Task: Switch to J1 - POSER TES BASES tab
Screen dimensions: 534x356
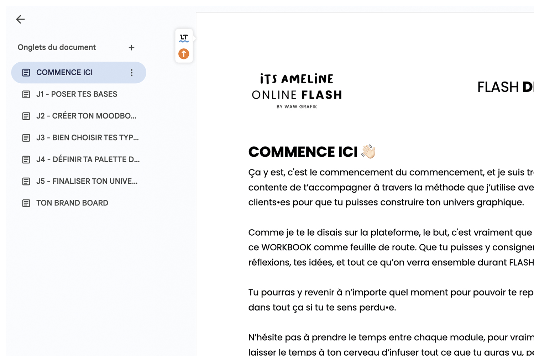Action: 77,94
